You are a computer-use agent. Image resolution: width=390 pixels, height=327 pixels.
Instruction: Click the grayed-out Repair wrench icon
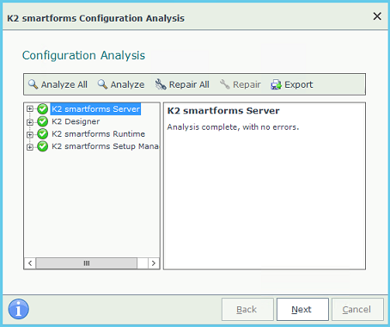coord(225,84)
